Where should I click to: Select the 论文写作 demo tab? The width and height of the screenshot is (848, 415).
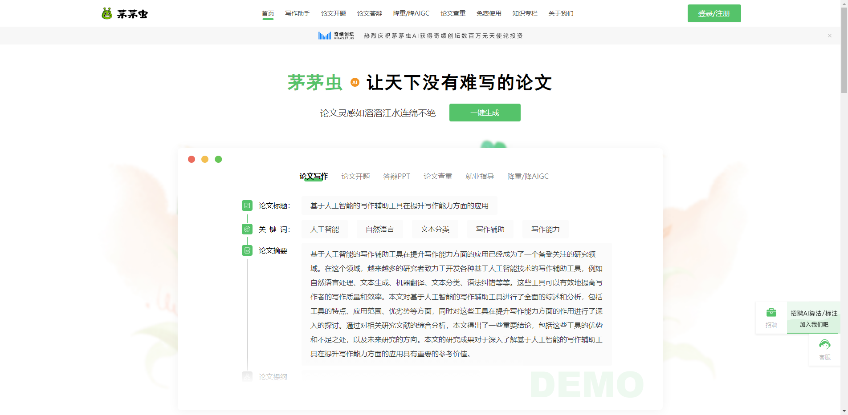click(314, 176)
